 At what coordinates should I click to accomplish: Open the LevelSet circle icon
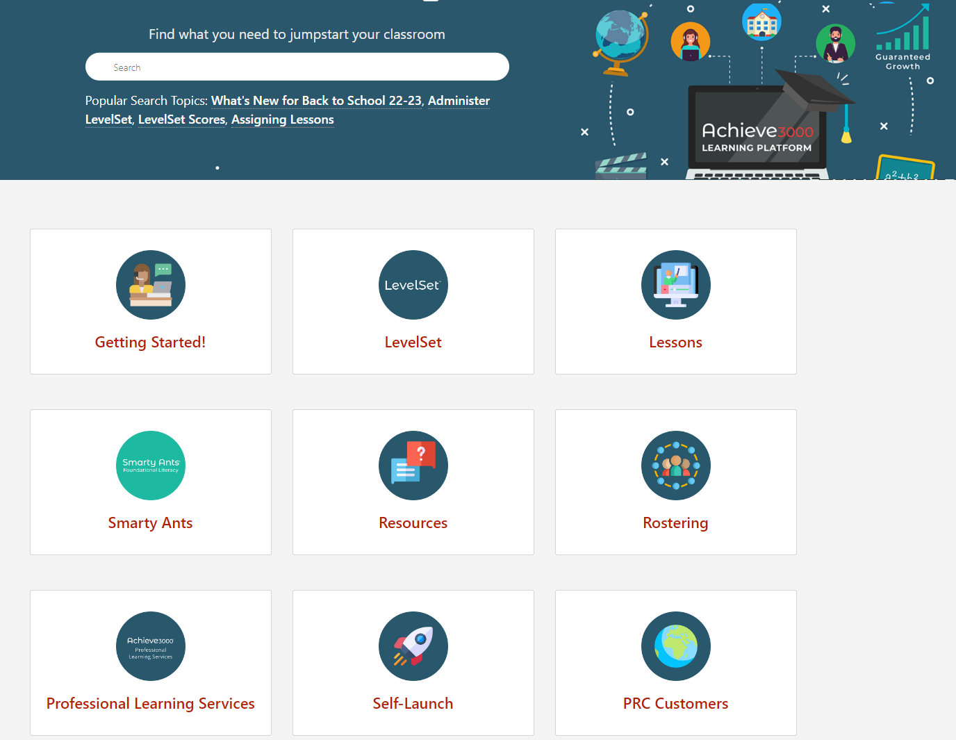(x=413, y=285)
